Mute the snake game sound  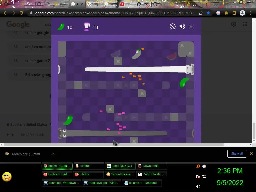[182, 26]
